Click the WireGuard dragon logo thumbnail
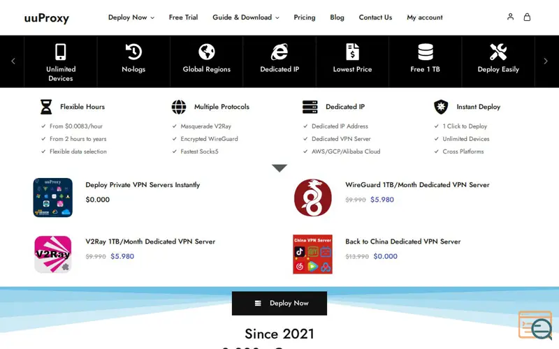The height and width of the screenshot is (349, 559). pos(312,198)
